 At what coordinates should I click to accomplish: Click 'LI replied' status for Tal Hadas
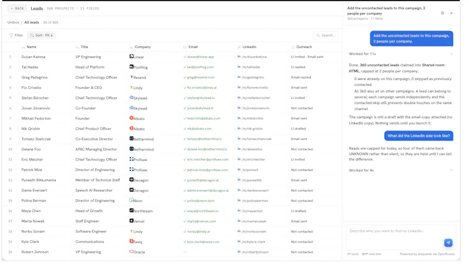tap(298, 67)
